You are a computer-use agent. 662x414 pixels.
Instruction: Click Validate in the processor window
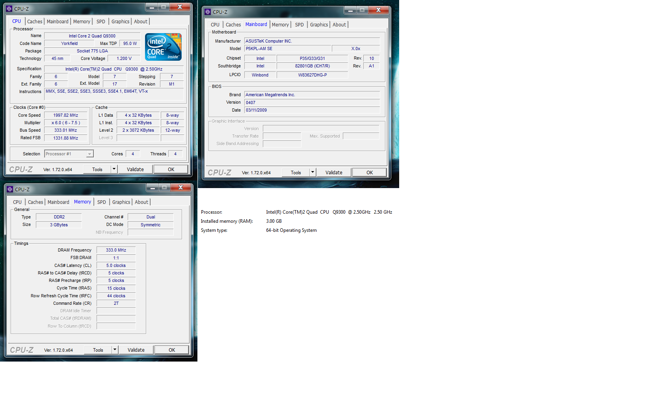point(135,170)
